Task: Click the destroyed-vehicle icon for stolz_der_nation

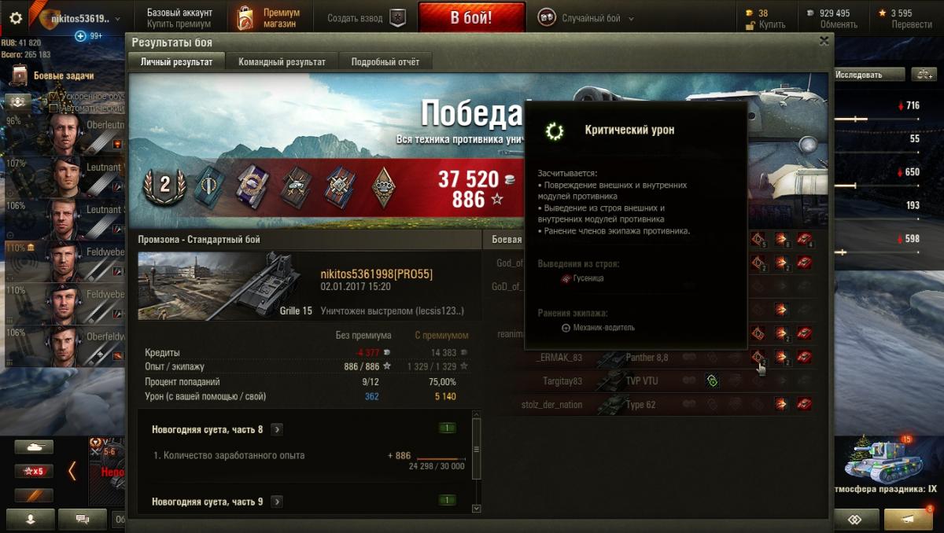Action: point(803,404)
